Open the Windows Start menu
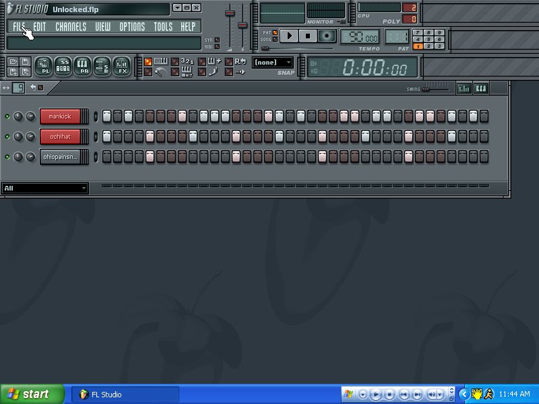 32,394
